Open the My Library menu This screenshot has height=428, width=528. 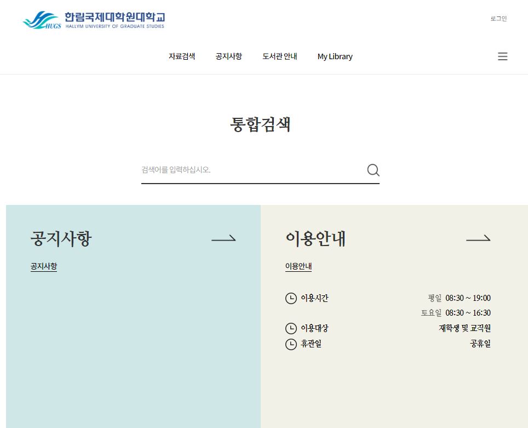335,56
